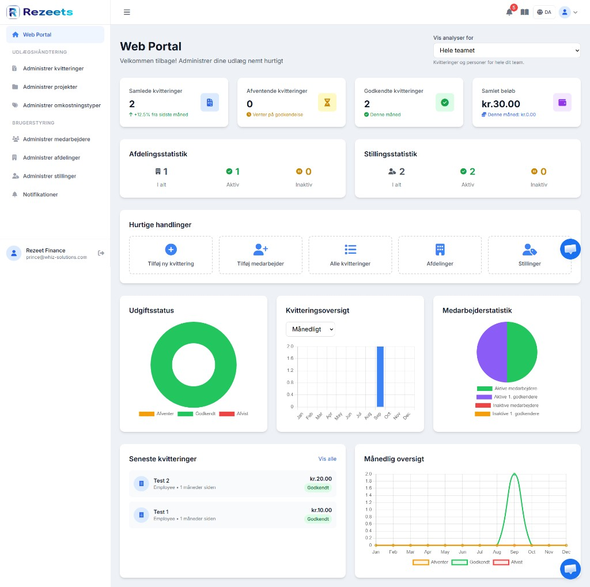Click the logout icon beside Rezeet Finance
The image size is (590, 587).
coord(101,253)
